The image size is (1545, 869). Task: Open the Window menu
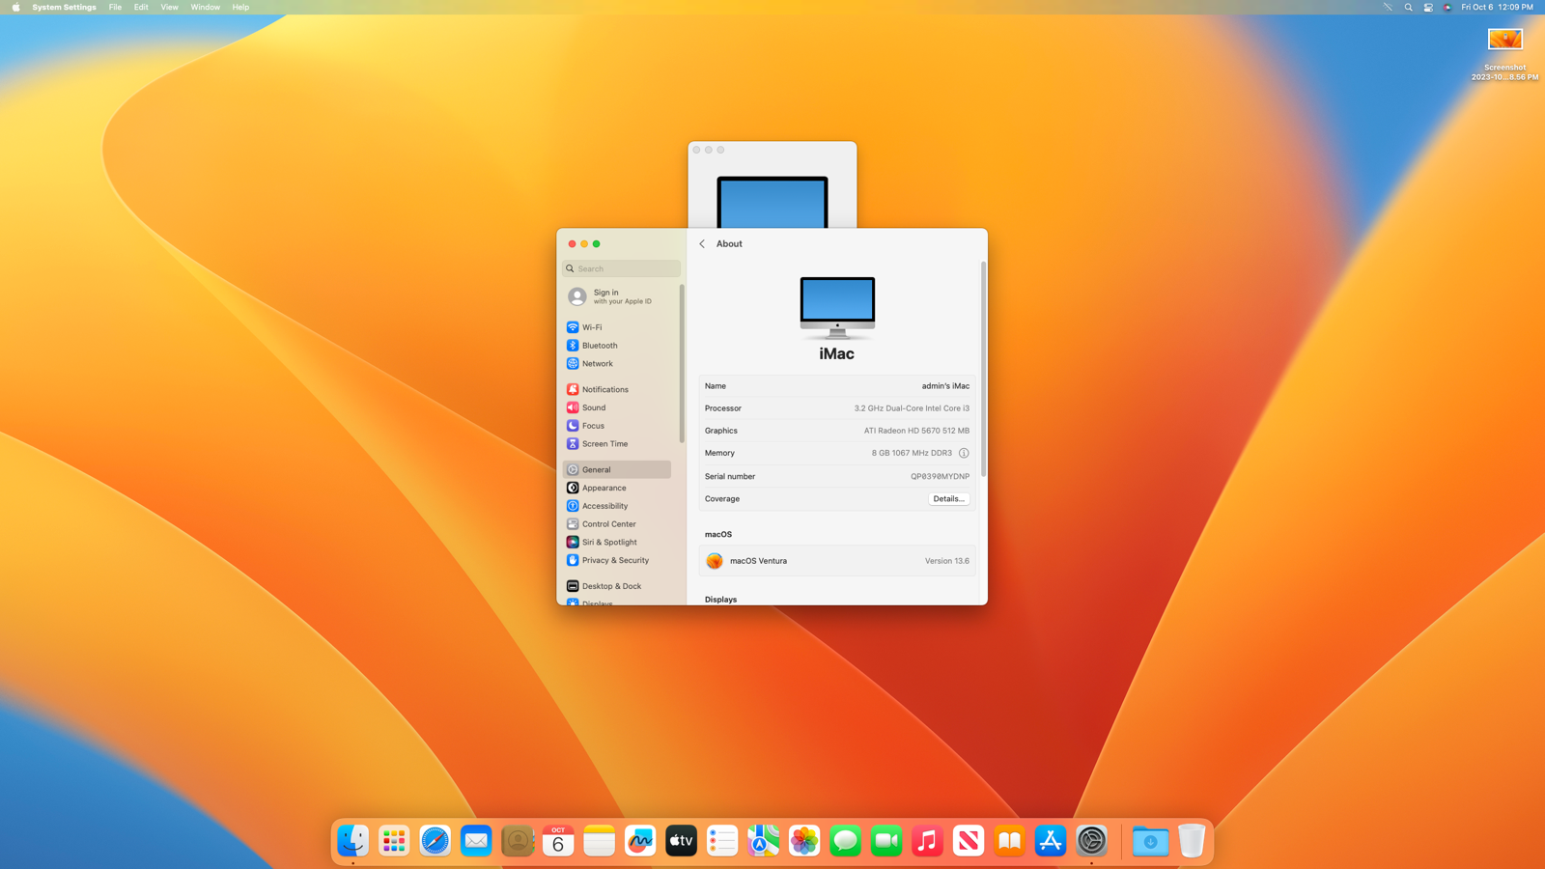tap(205, 7)
